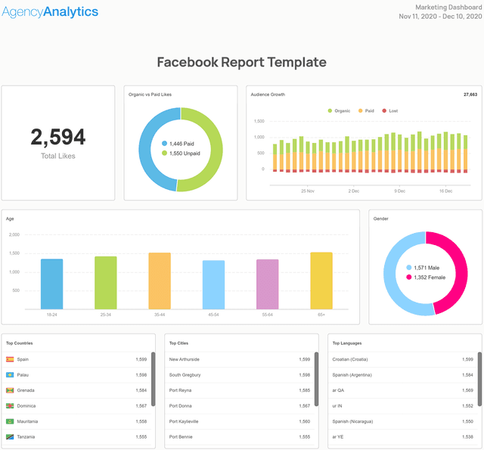Select the yellow 65+ age bar

click(321, 280)
